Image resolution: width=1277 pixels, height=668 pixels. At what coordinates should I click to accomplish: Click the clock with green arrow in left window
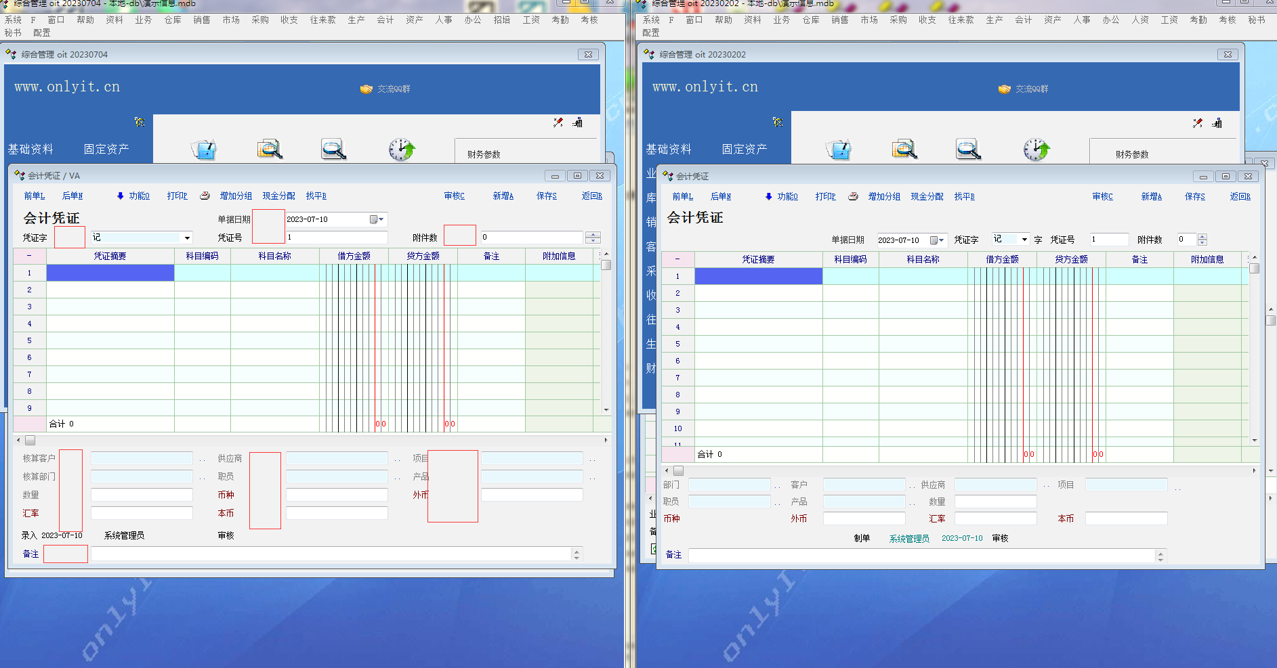[402, 149]
